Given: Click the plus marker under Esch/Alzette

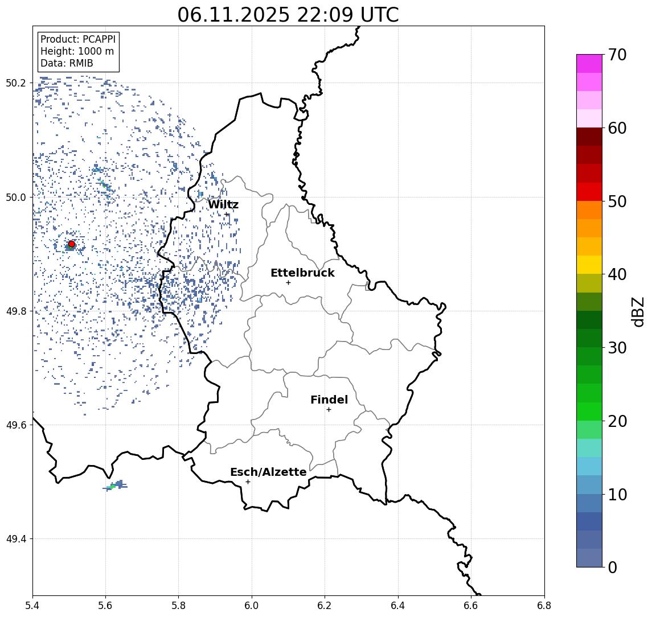Looking at the screenshot, I should (x=248, y=482).
